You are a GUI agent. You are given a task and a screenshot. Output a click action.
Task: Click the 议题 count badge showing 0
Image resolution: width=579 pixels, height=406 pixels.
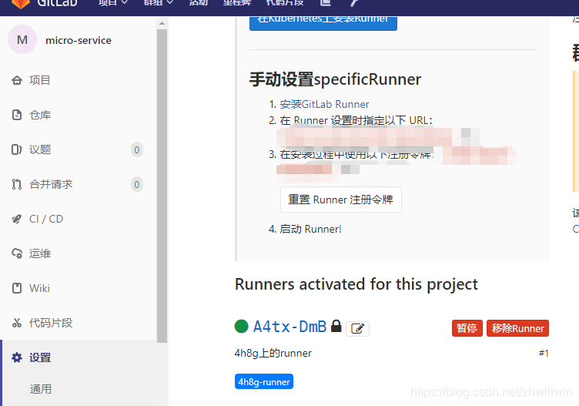tap(136, 149)
